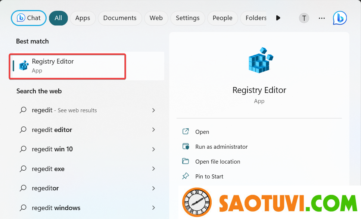The width and height of the screenshot is (361, 219).
Task: Select the 'regedit win 10' web suggestion
Action: [x=87, y=149]
